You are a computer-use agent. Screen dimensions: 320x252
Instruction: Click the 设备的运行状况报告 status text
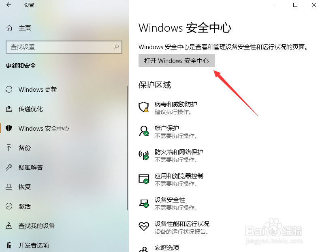point(181,232)
